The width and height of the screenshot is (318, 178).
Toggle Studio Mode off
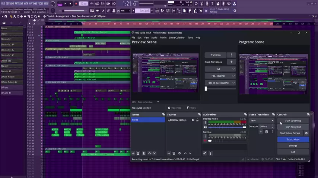point(293,139)
